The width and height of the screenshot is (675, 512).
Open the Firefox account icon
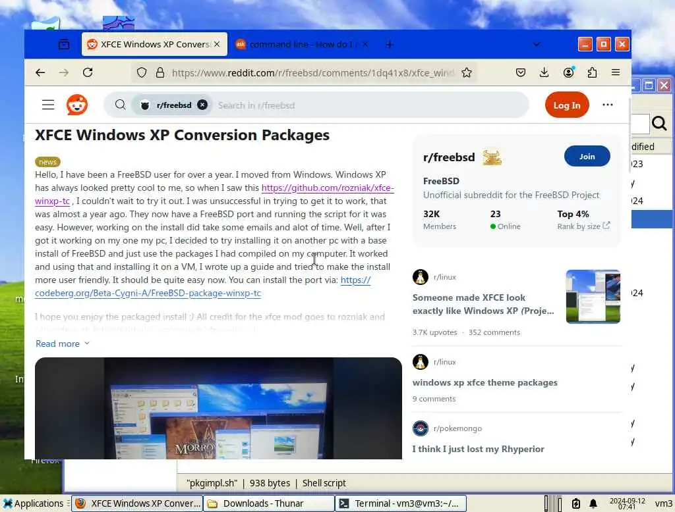point(569,72)
